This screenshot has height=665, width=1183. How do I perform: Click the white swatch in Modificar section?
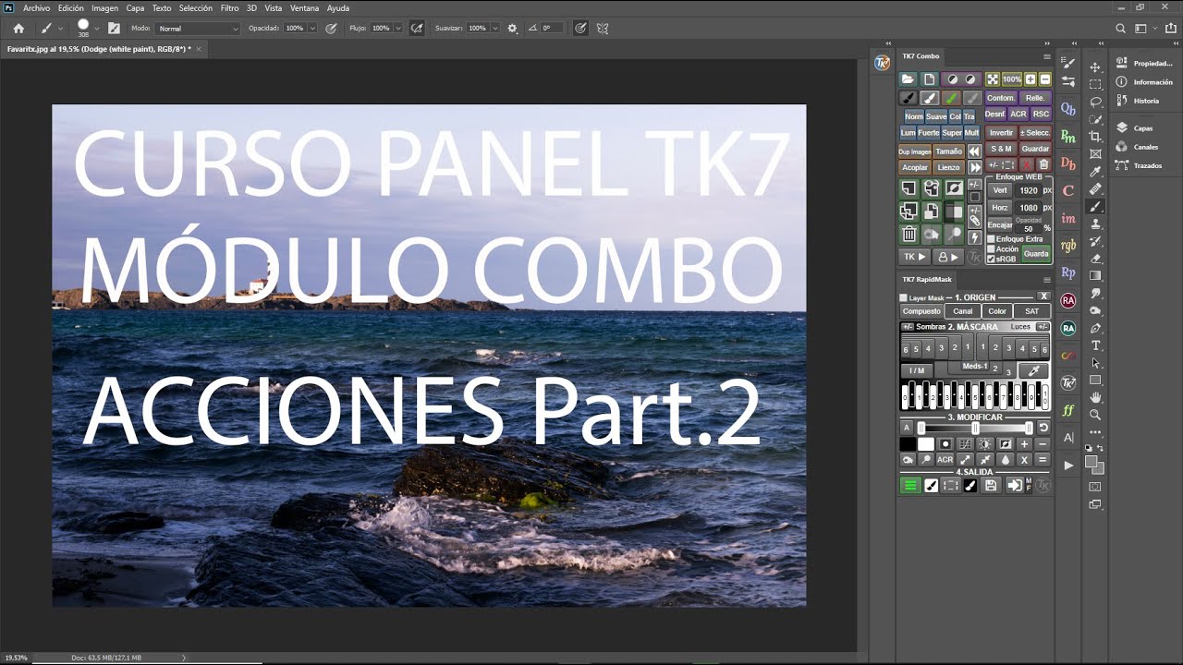point(925,444)
